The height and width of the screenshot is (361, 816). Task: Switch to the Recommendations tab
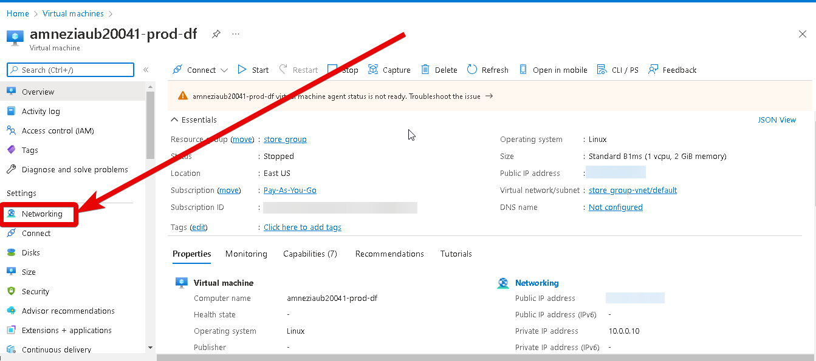coord(389,254)
